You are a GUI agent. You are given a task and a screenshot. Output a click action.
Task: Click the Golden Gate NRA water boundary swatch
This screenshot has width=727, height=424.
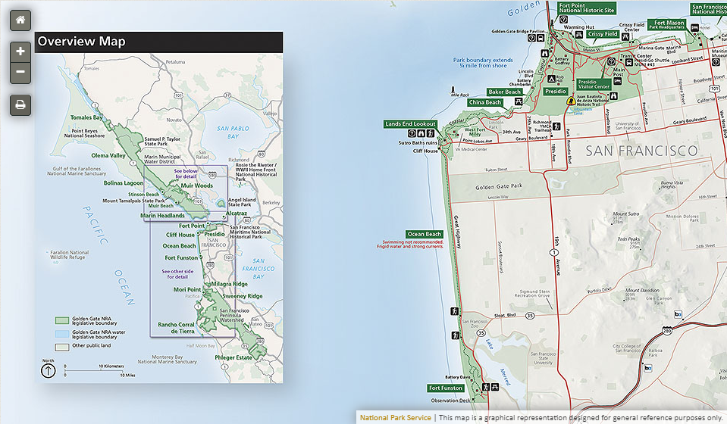tap(62, 334)
